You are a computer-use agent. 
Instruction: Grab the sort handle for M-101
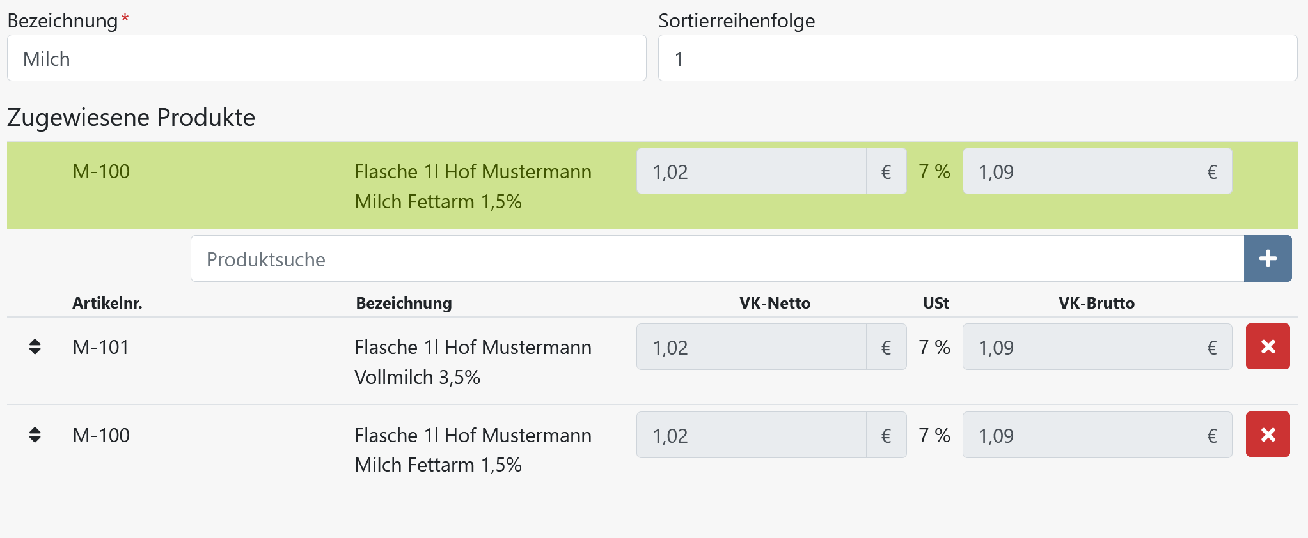click(35, 347)
